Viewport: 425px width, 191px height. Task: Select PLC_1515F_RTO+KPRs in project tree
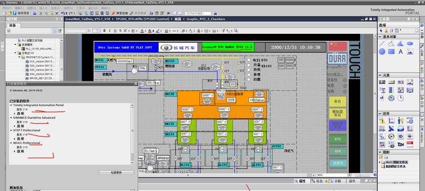tap(39, 49)
